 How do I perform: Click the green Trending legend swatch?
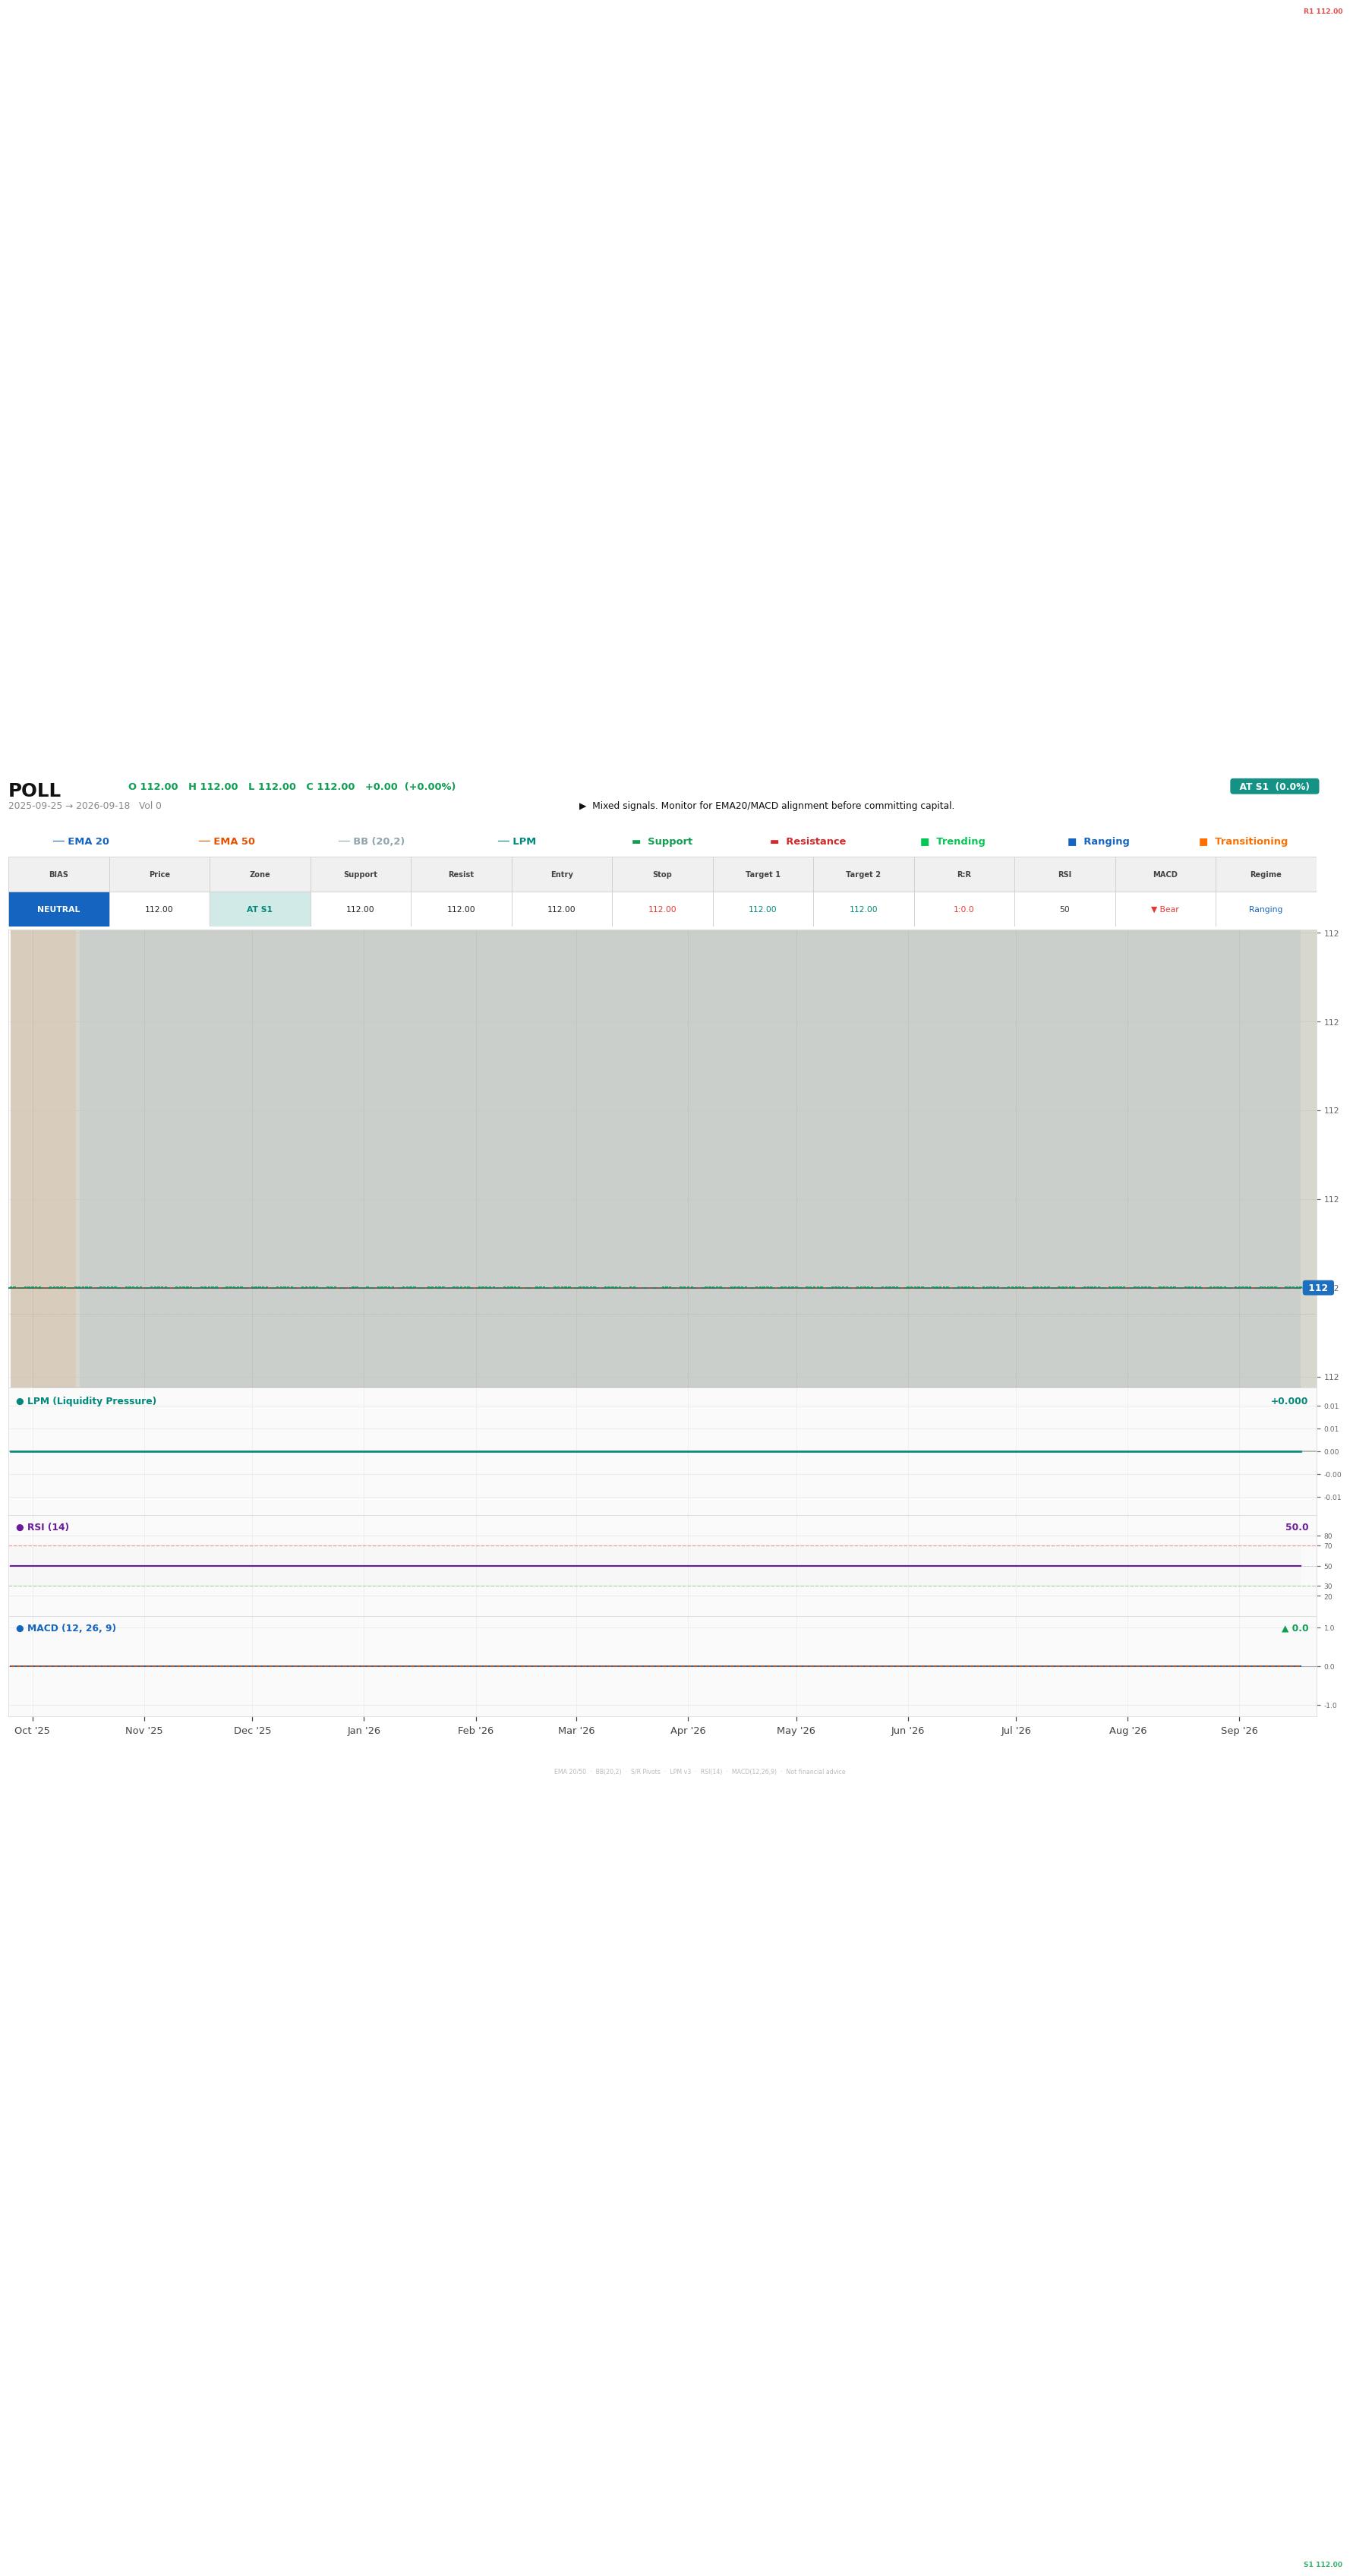925,842
